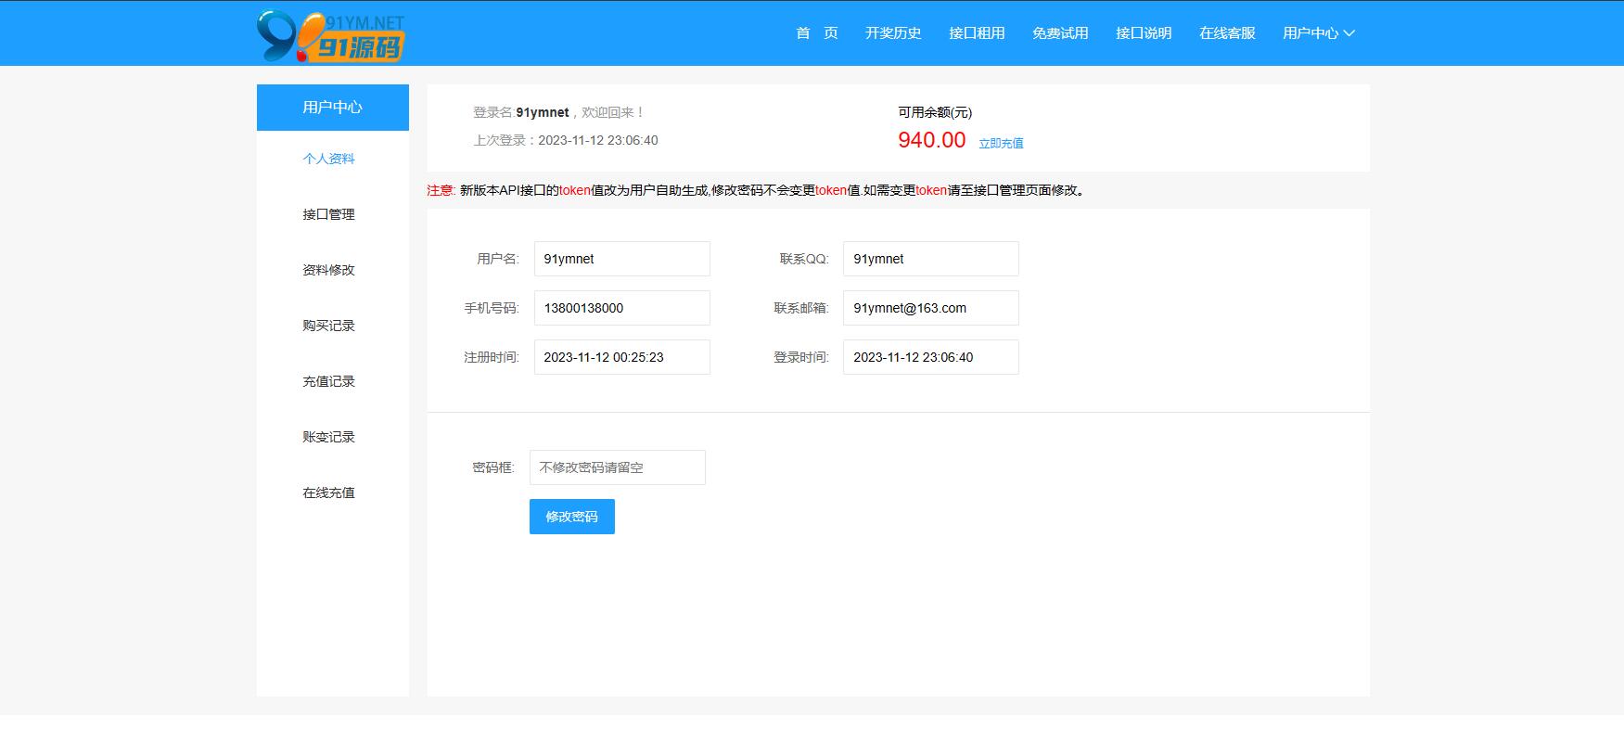Click the 修改密码 button
Viewport: 1624px width, 742px height.
pyautogui.click(x=572, y=517)
